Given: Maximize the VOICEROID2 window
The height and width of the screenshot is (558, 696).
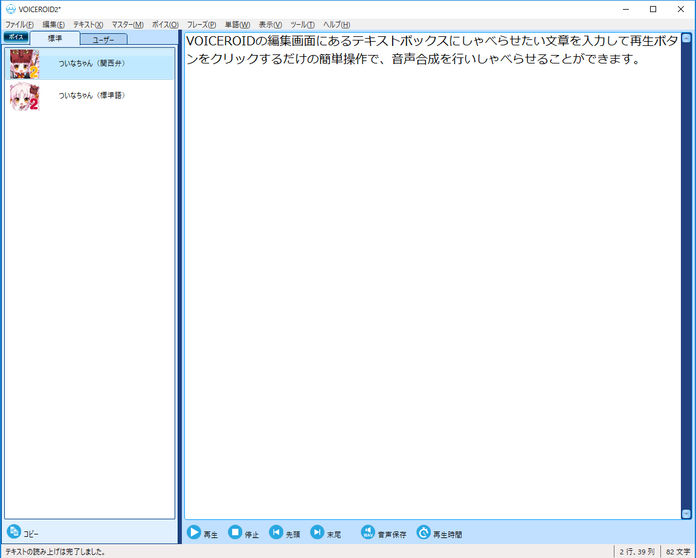Looking at the screenshot, I should (x=653, y=9).
